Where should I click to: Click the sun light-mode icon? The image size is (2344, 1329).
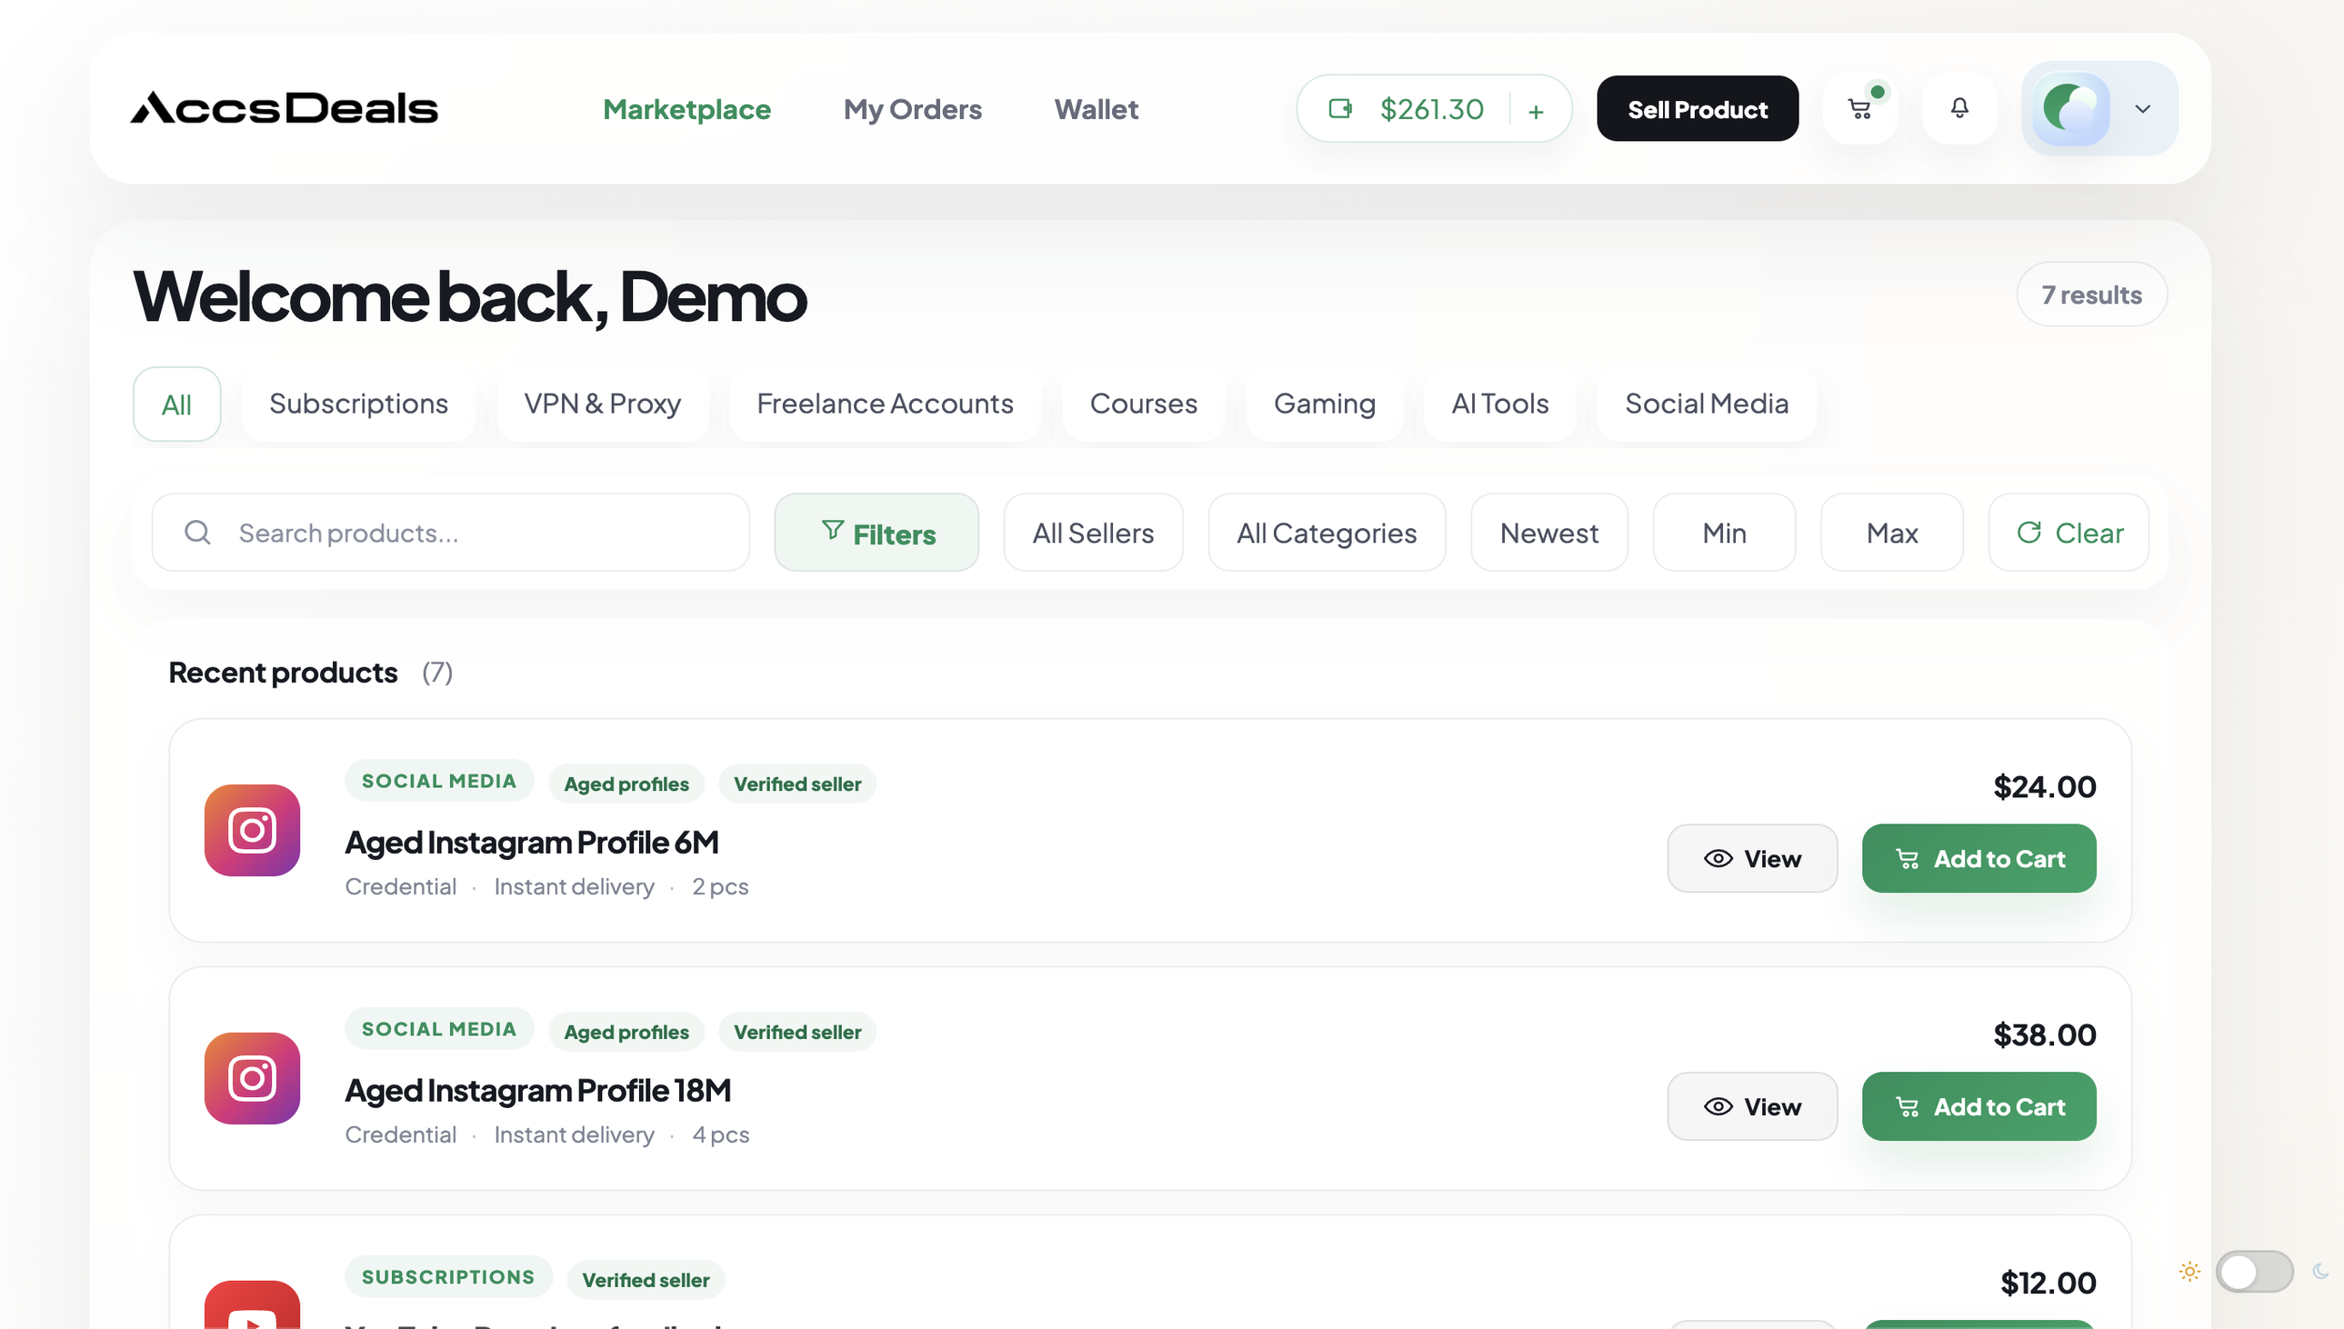pos(2189,1272)
